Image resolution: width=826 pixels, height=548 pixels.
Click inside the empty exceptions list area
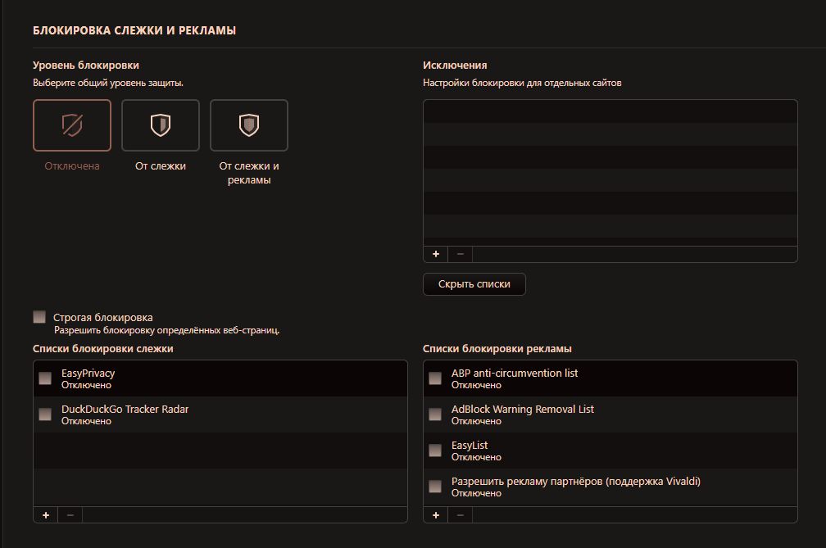[x=610, y=172]
